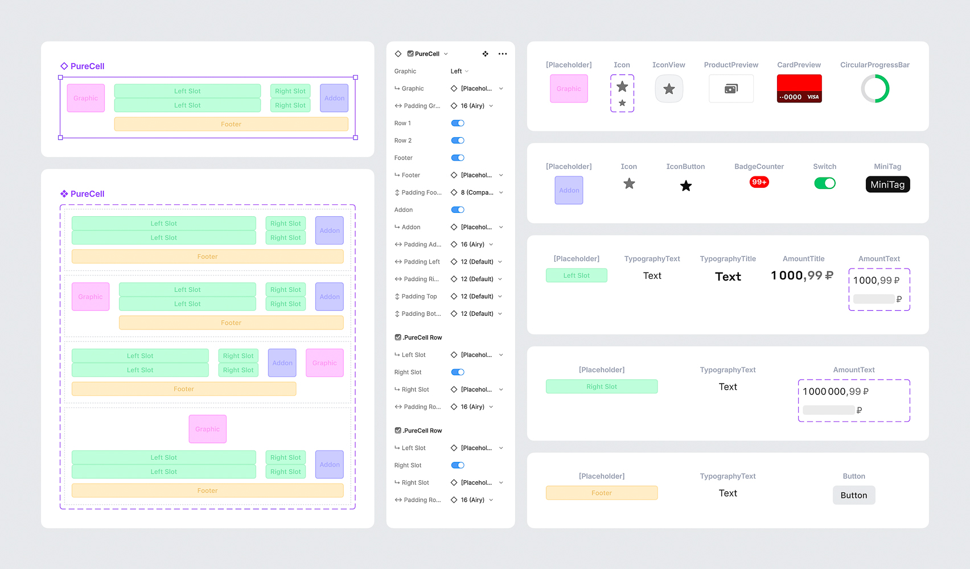Click the gray Button component
This screenshot has width=970, height=569.
tap(854, 495)
